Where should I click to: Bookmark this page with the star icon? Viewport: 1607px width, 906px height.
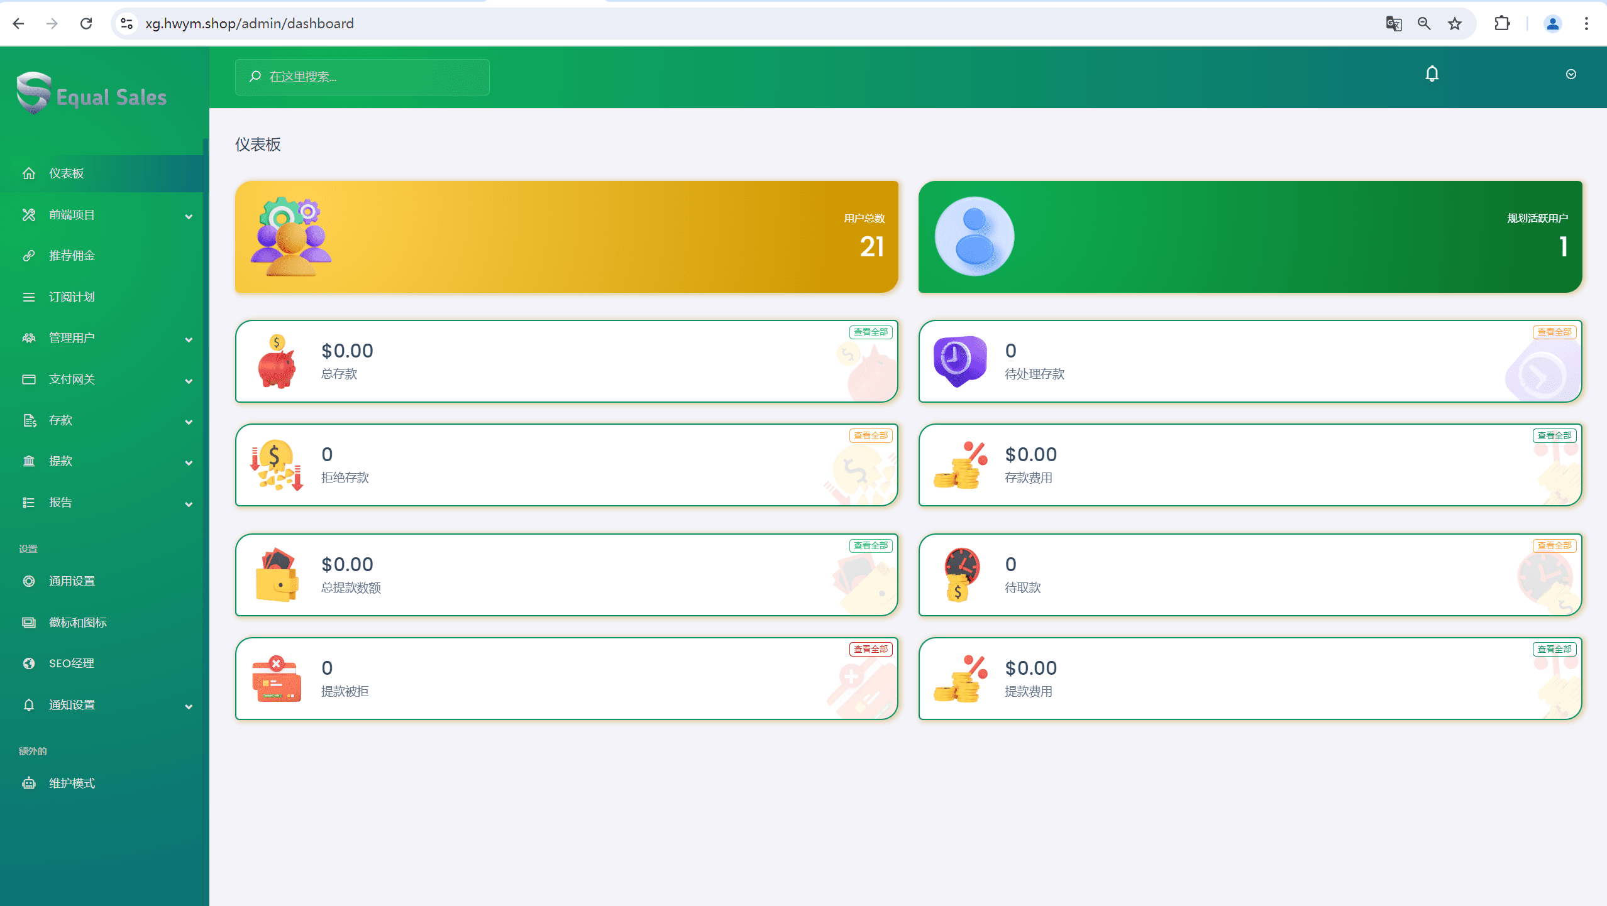pos(1455,24)
